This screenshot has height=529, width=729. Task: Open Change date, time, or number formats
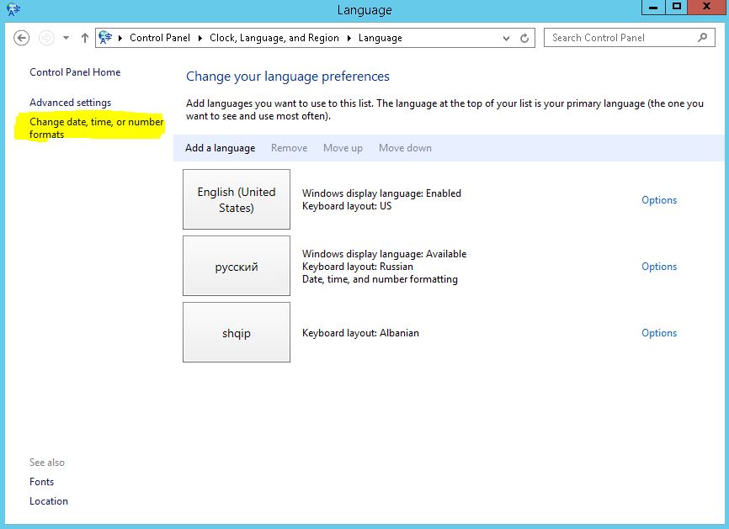[96, 128]
